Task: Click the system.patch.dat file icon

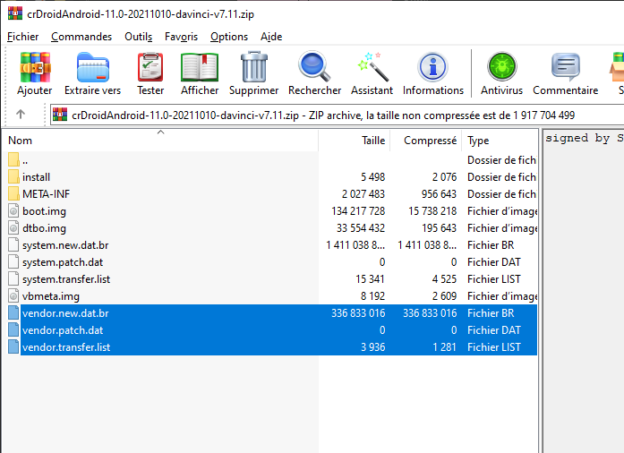Action: 13,262
